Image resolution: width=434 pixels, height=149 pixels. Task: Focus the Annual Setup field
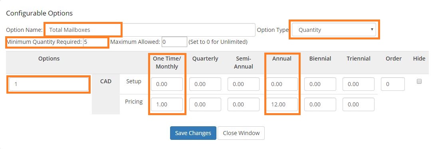click(x=282, y=84)
